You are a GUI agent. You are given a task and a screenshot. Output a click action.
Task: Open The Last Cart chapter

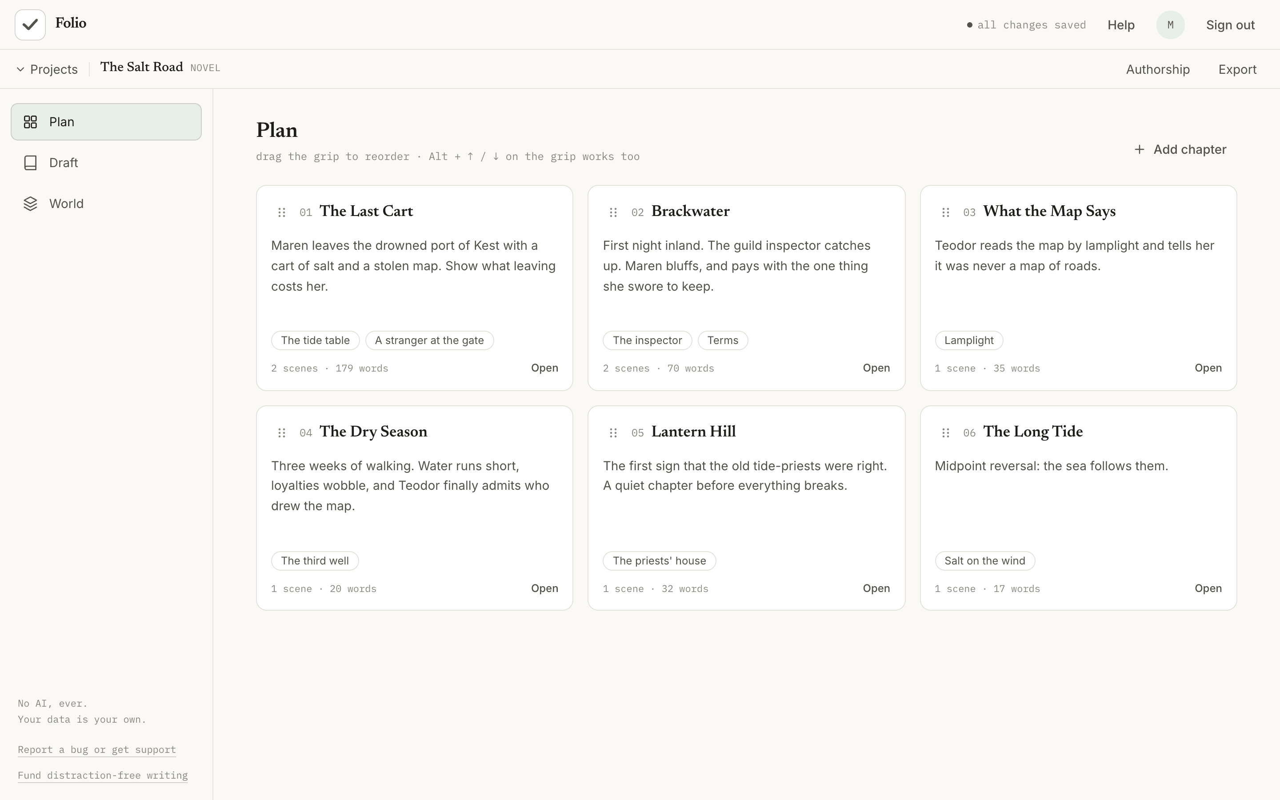tap(544, 368)
